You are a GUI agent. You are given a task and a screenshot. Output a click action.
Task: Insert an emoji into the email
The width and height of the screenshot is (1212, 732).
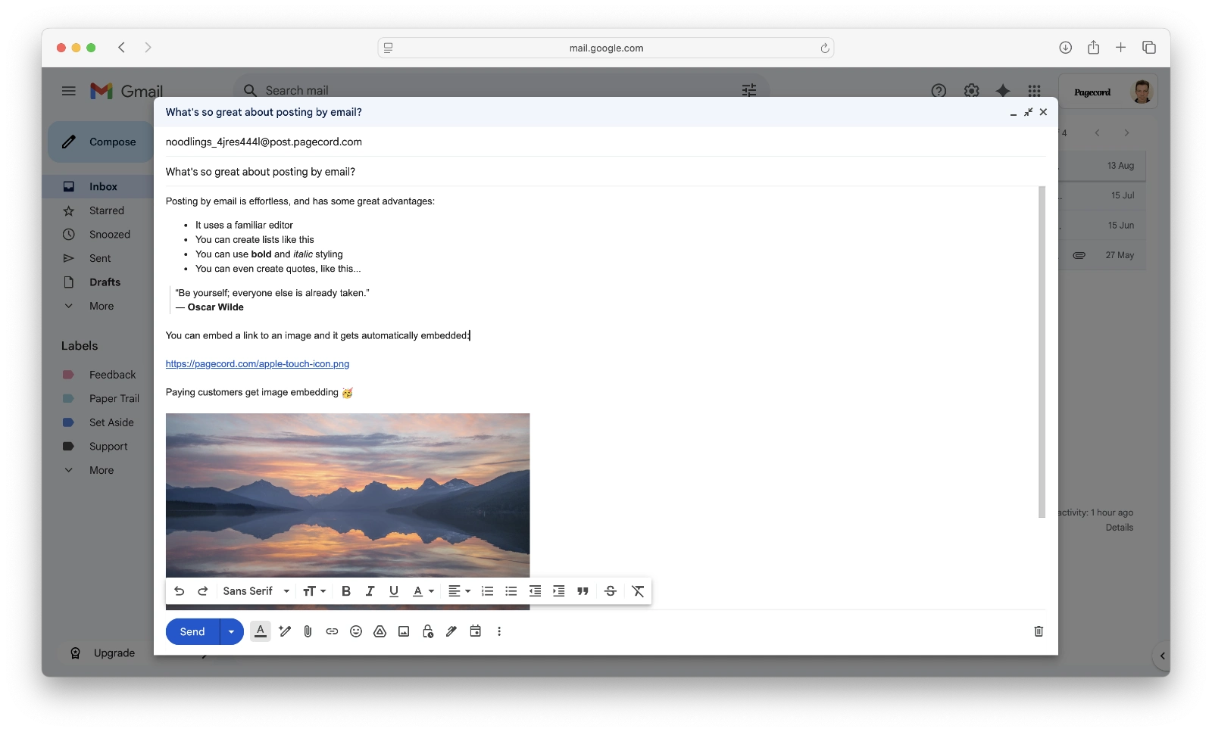click(356, 631)
